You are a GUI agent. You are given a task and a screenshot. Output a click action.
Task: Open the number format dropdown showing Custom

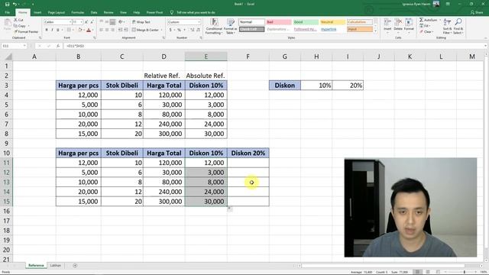pyautogui.click(x=199, y=22)
